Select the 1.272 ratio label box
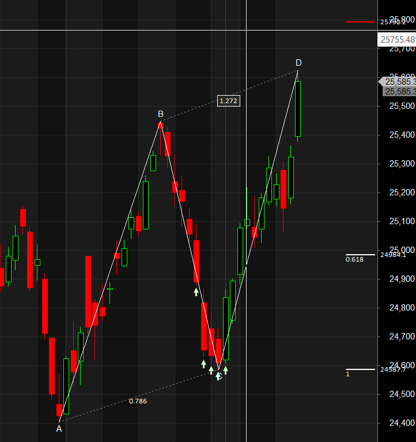The height and width of the screenshot is (442, 416). click(228, 101)
